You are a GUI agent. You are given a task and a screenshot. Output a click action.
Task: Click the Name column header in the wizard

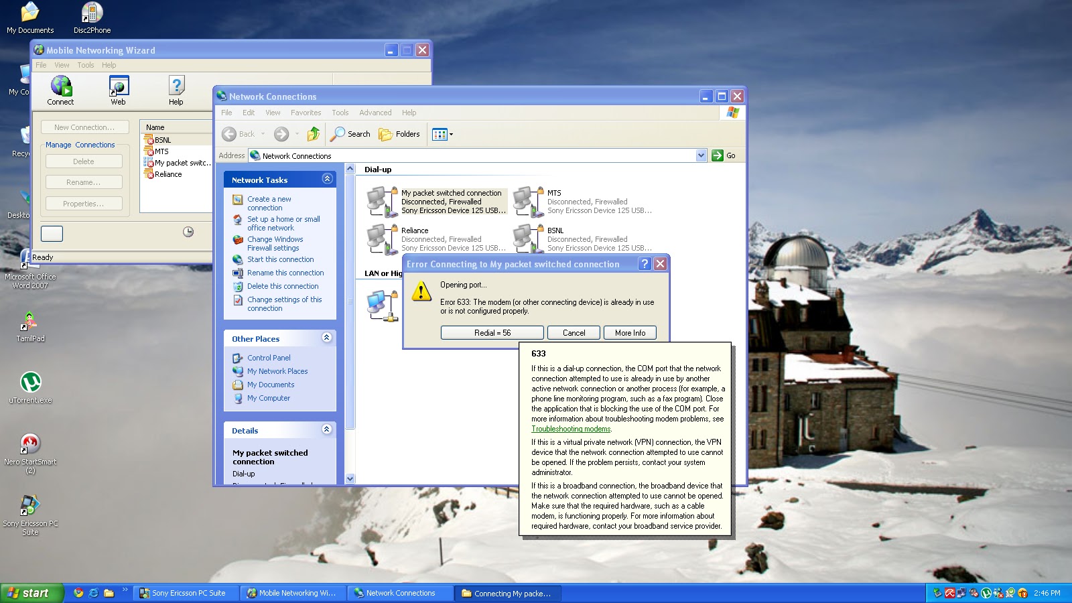(x=176, y=127)
